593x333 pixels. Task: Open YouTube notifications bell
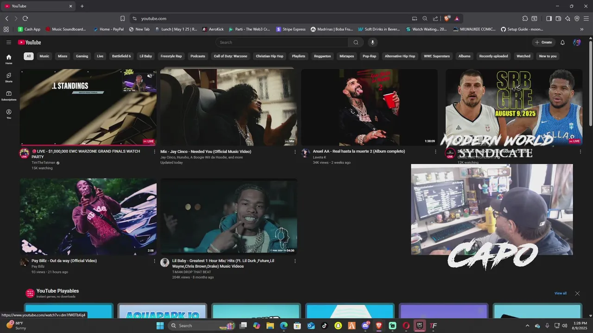562,42
